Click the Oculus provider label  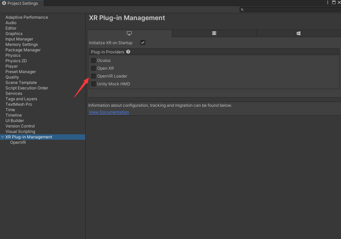pyautogui.click(x=104, y=61)
